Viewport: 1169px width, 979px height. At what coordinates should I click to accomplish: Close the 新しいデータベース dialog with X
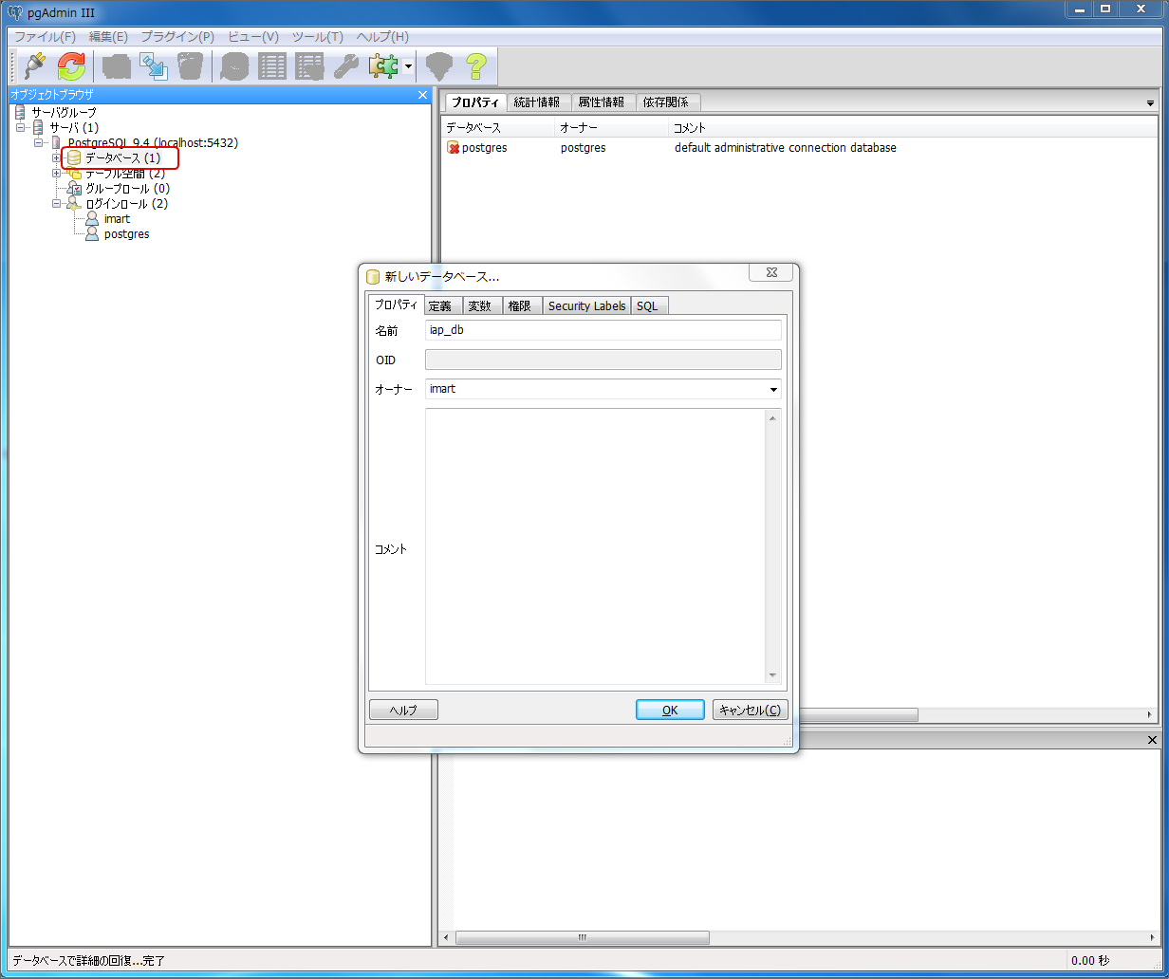coord(770,272)
